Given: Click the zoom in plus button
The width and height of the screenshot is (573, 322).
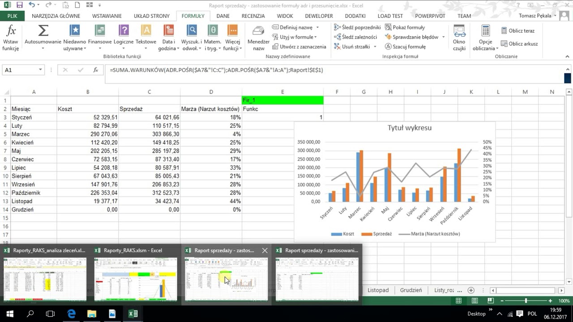Looking at the screenshot, I should coord(550,301).
